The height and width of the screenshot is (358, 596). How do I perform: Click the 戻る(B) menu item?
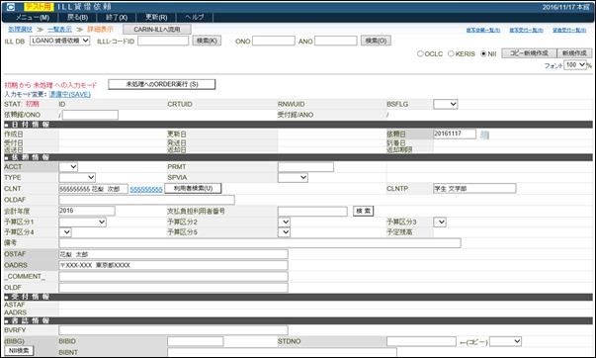click(77, 18)
